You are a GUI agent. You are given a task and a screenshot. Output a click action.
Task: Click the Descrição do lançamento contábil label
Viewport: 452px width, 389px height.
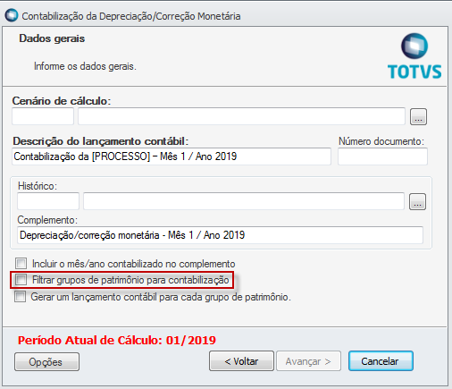pyautogui.click(x=101, y=141)
